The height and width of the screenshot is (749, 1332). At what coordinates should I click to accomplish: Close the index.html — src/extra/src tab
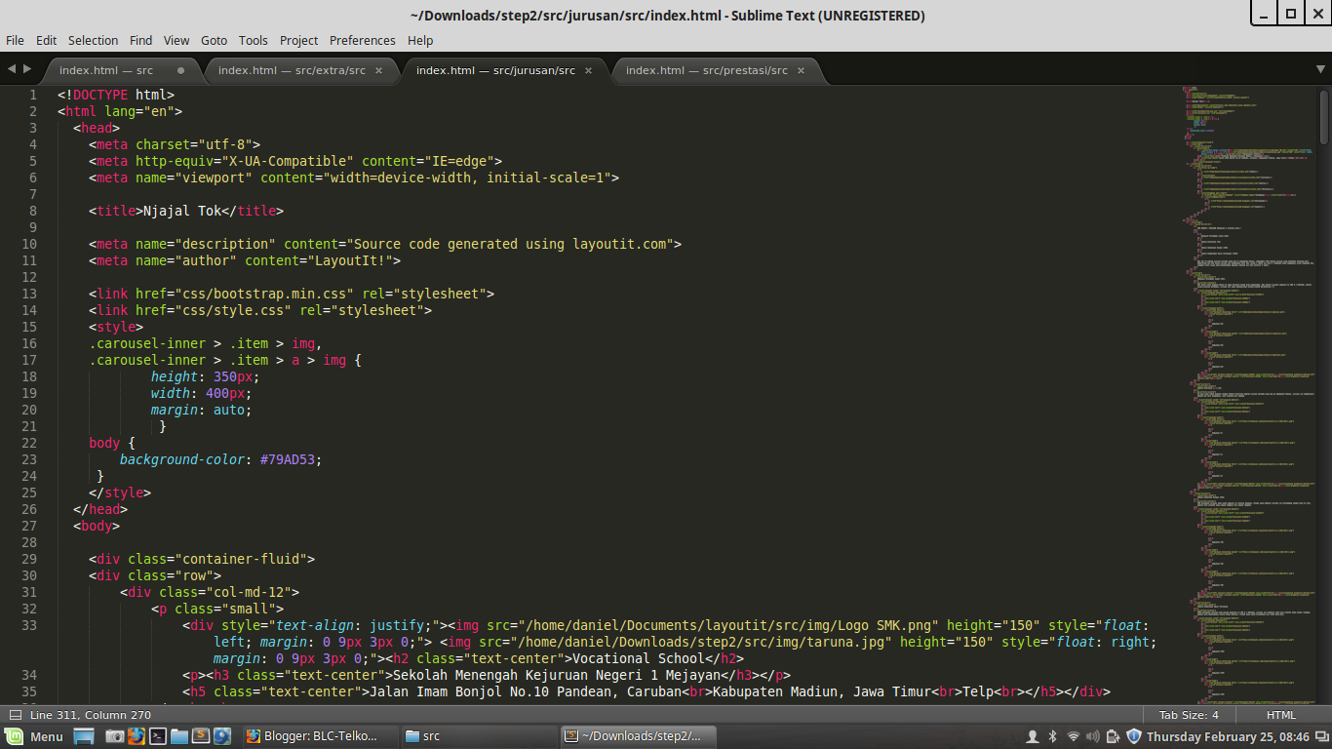click(379, 70)
